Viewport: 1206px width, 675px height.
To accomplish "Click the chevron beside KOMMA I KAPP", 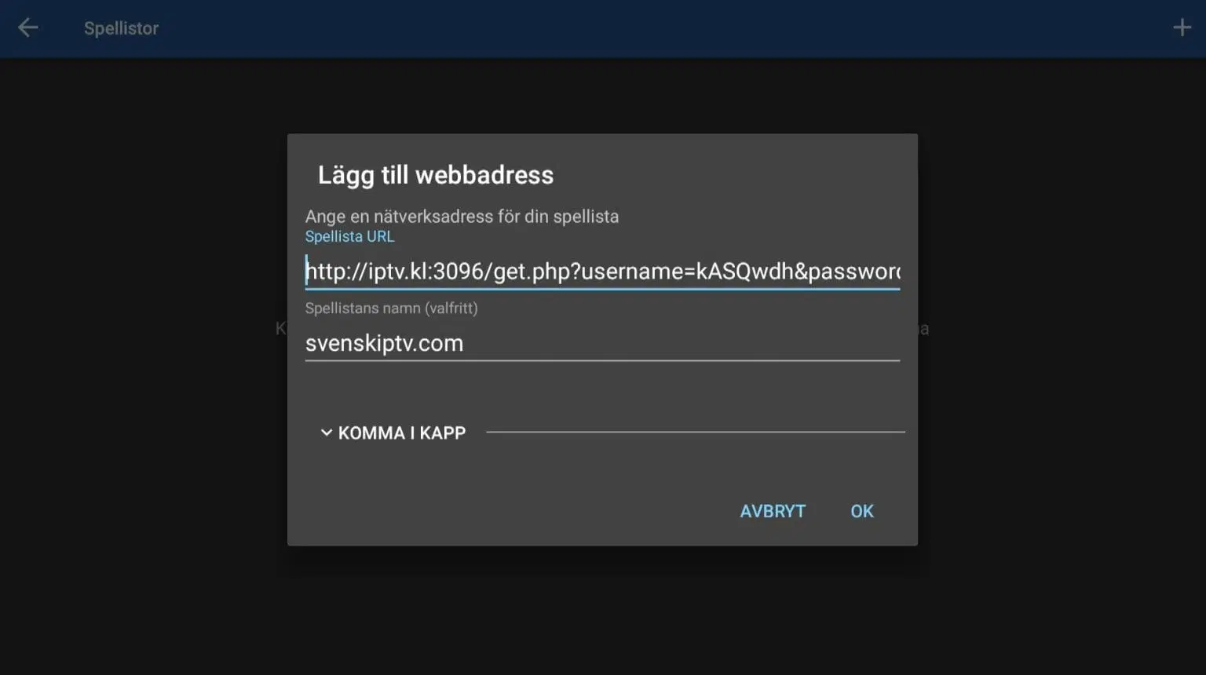I will click(x=326, y=432).
